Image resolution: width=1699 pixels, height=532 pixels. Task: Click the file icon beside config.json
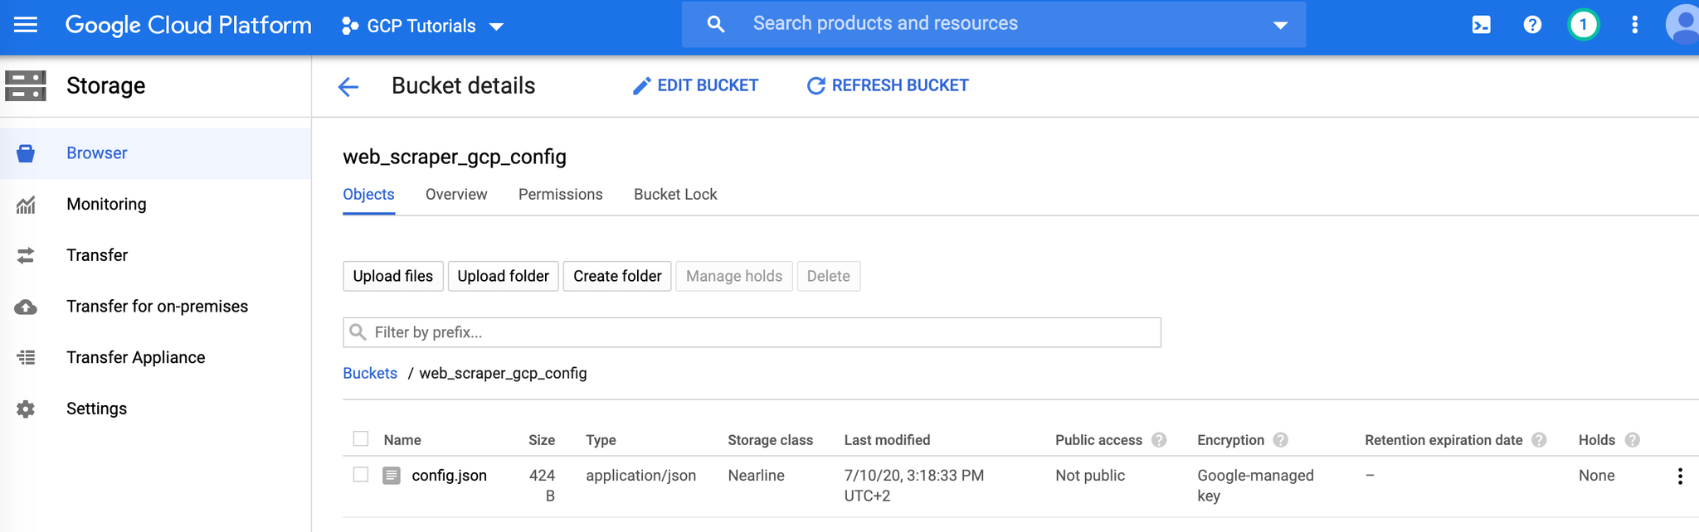pos(392,476)
